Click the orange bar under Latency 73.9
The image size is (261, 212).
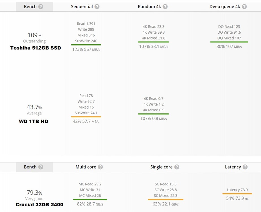(237, 194)
